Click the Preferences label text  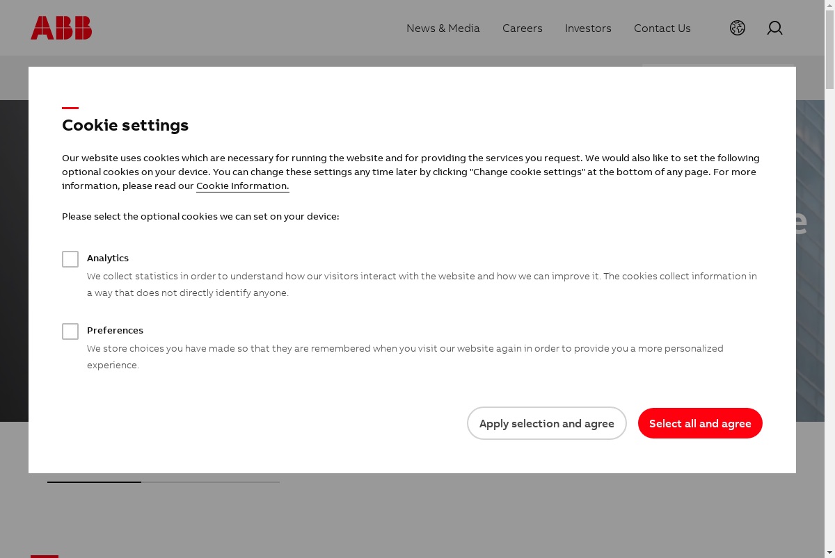pos(115,330)
